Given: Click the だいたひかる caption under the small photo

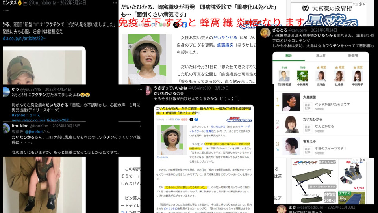Looking at the screenshot, I should [163, 157].
